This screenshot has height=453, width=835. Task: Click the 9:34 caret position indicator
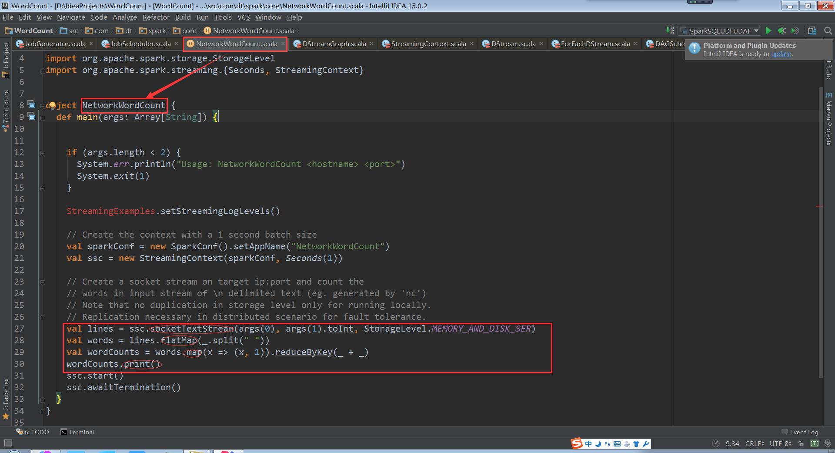[x=732, y=443]
